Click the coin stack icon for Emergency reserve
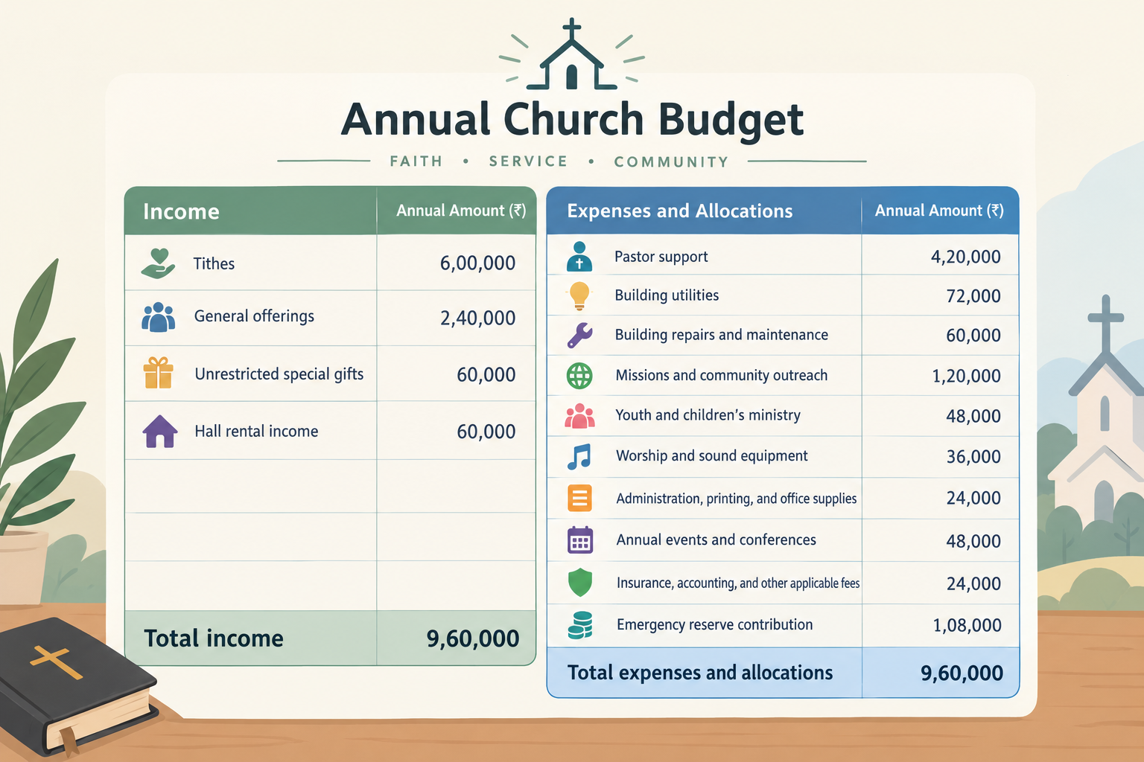Screen dimensions: 1144x762 [579, 625]
